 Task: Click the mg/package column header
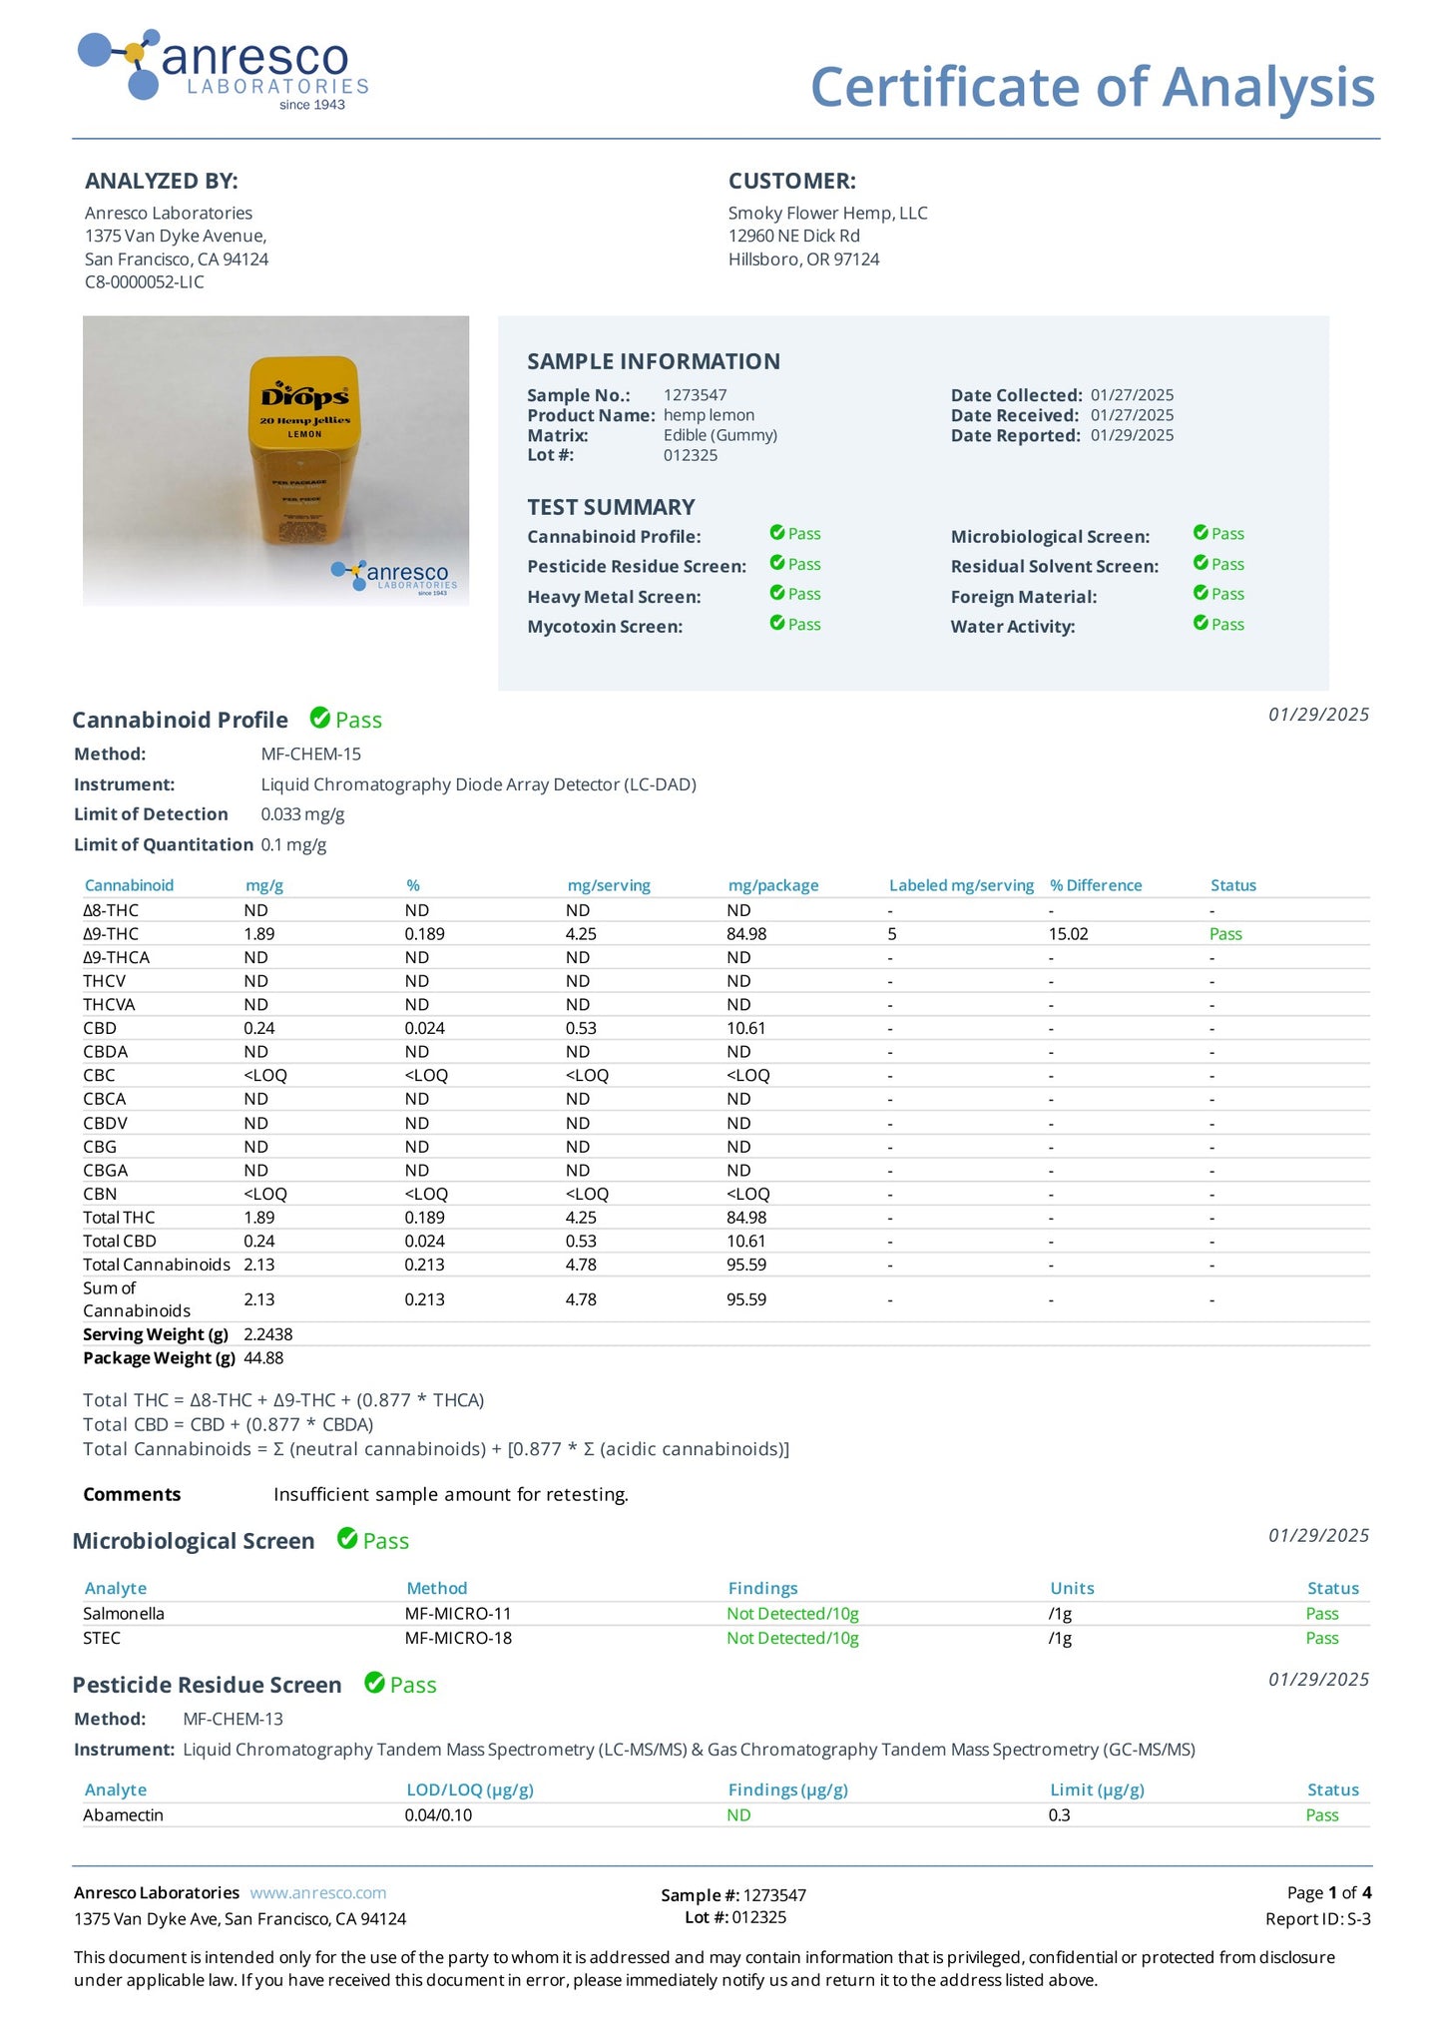coord(773,885)
